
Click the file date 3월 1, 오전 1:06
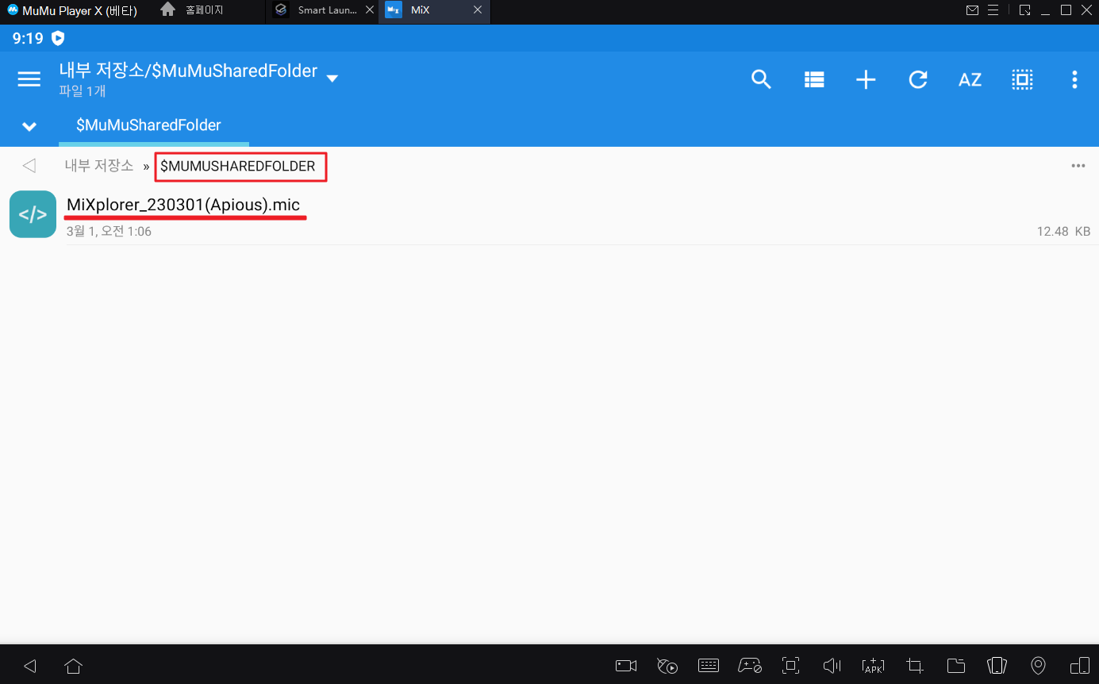[109, 232]
